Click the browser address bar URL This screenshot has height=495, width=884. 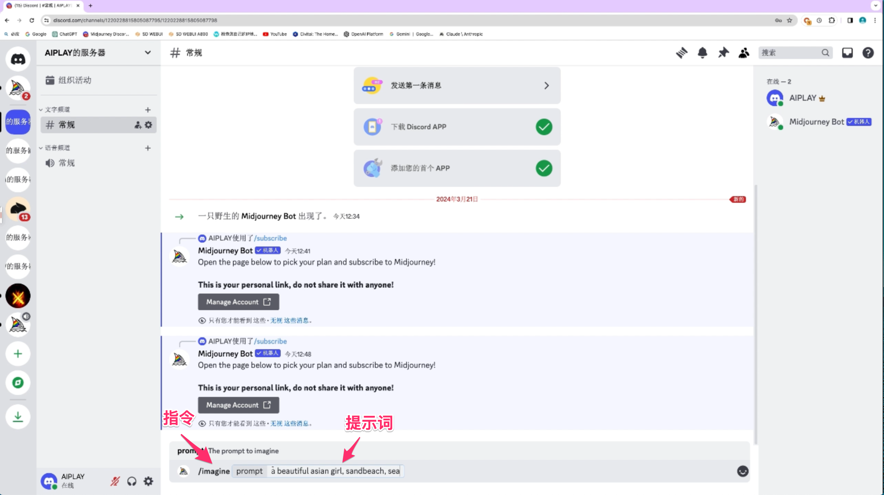[x=135, y=21]
